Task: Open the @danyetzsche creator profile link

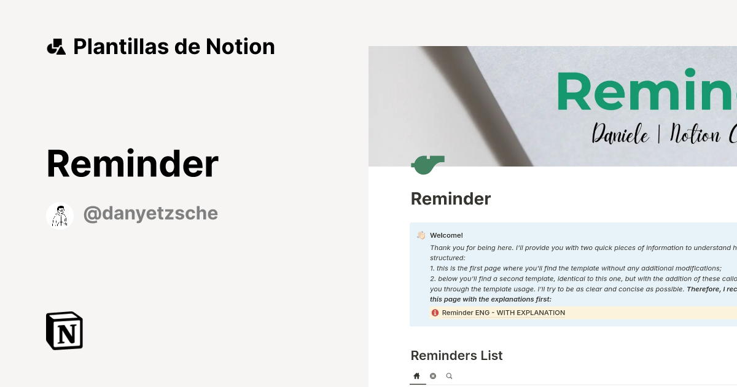Action: 150,214
